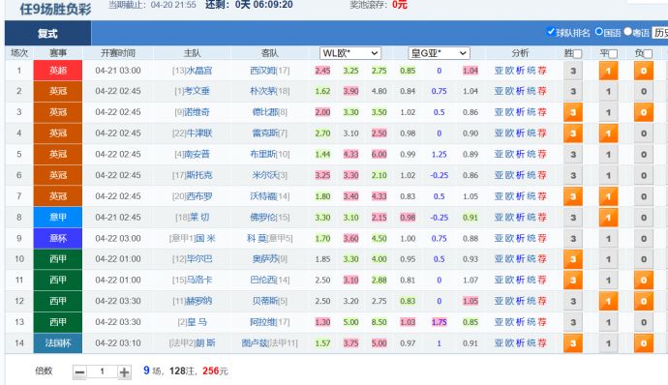
Task: Toggle draw (1) for match 1 水晶宫
Action: [x=608, y=71]
